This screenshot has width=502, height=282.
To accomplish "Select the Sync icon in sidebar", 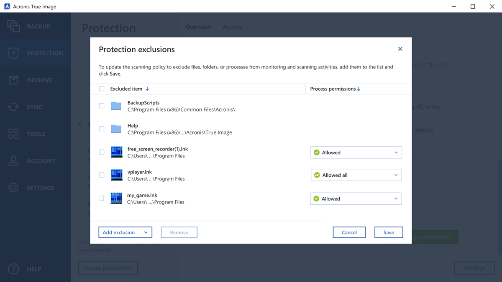I will [13, 107].
